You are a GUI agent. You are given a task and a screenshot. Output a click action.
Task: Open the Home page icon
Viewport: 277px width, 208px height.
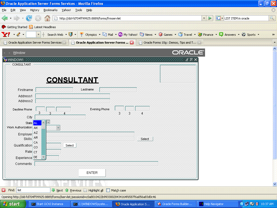47,18
